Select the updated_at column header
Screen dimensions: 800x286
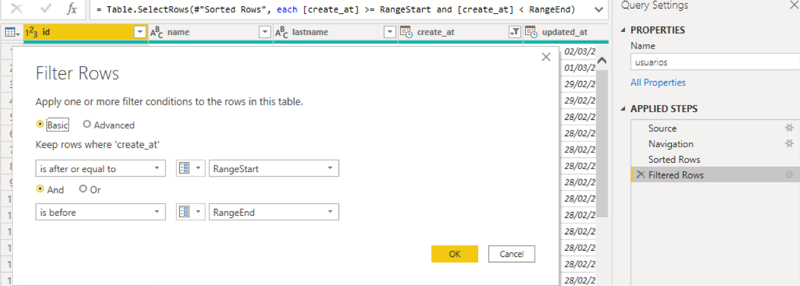pyautogui.click(x=566, y=32)
